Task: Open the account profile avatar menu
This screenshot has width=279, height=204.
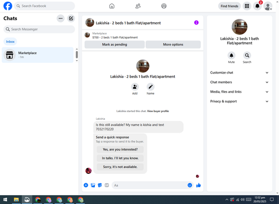Action: pyautogui.click(x=268, y=6)
